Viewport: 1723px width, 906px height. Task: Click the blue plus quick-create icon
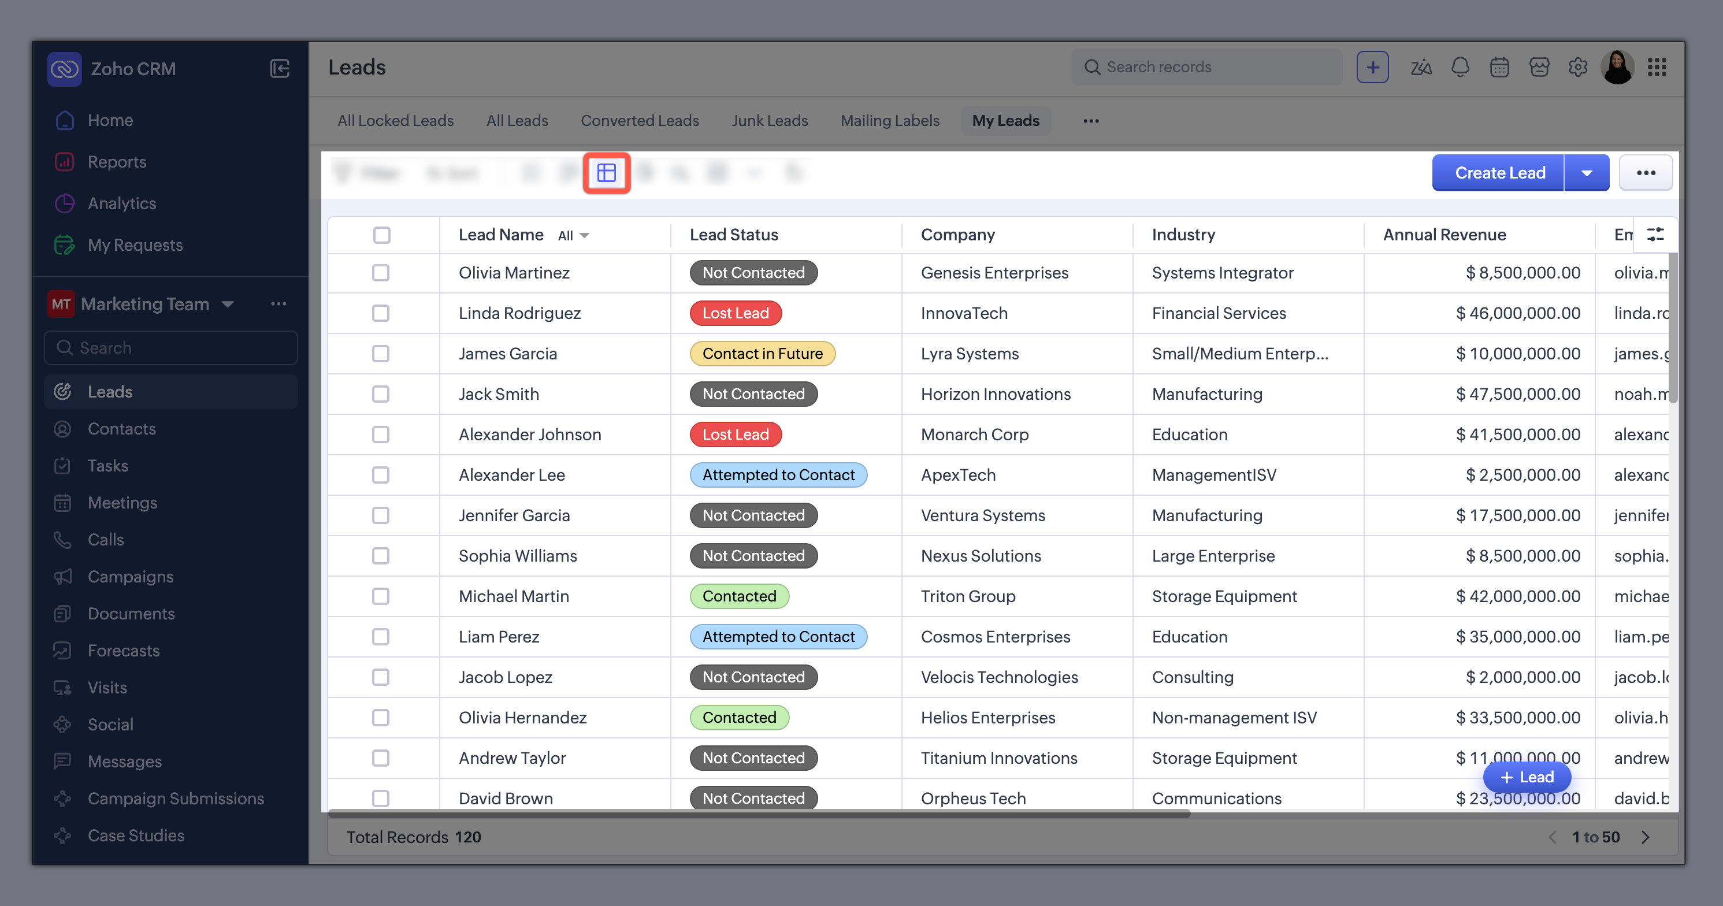click(1372, 67)
